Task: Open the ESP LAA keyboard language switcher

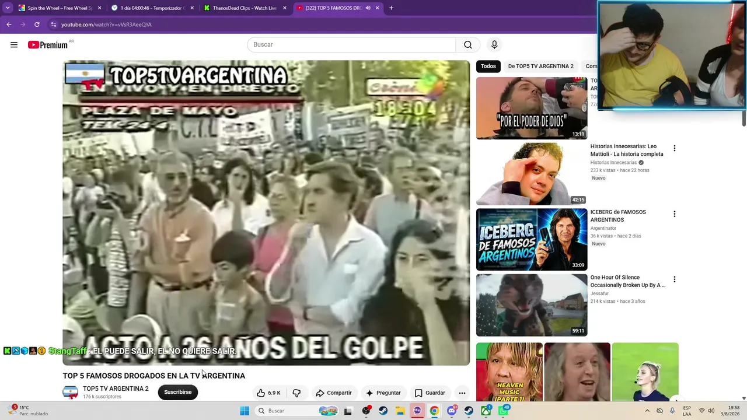Action: tap(687, 411)
